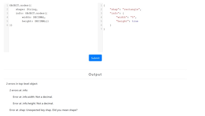Click the "info" key in JSON editor
The image size is (205, 116).
(x=114, y=13)
